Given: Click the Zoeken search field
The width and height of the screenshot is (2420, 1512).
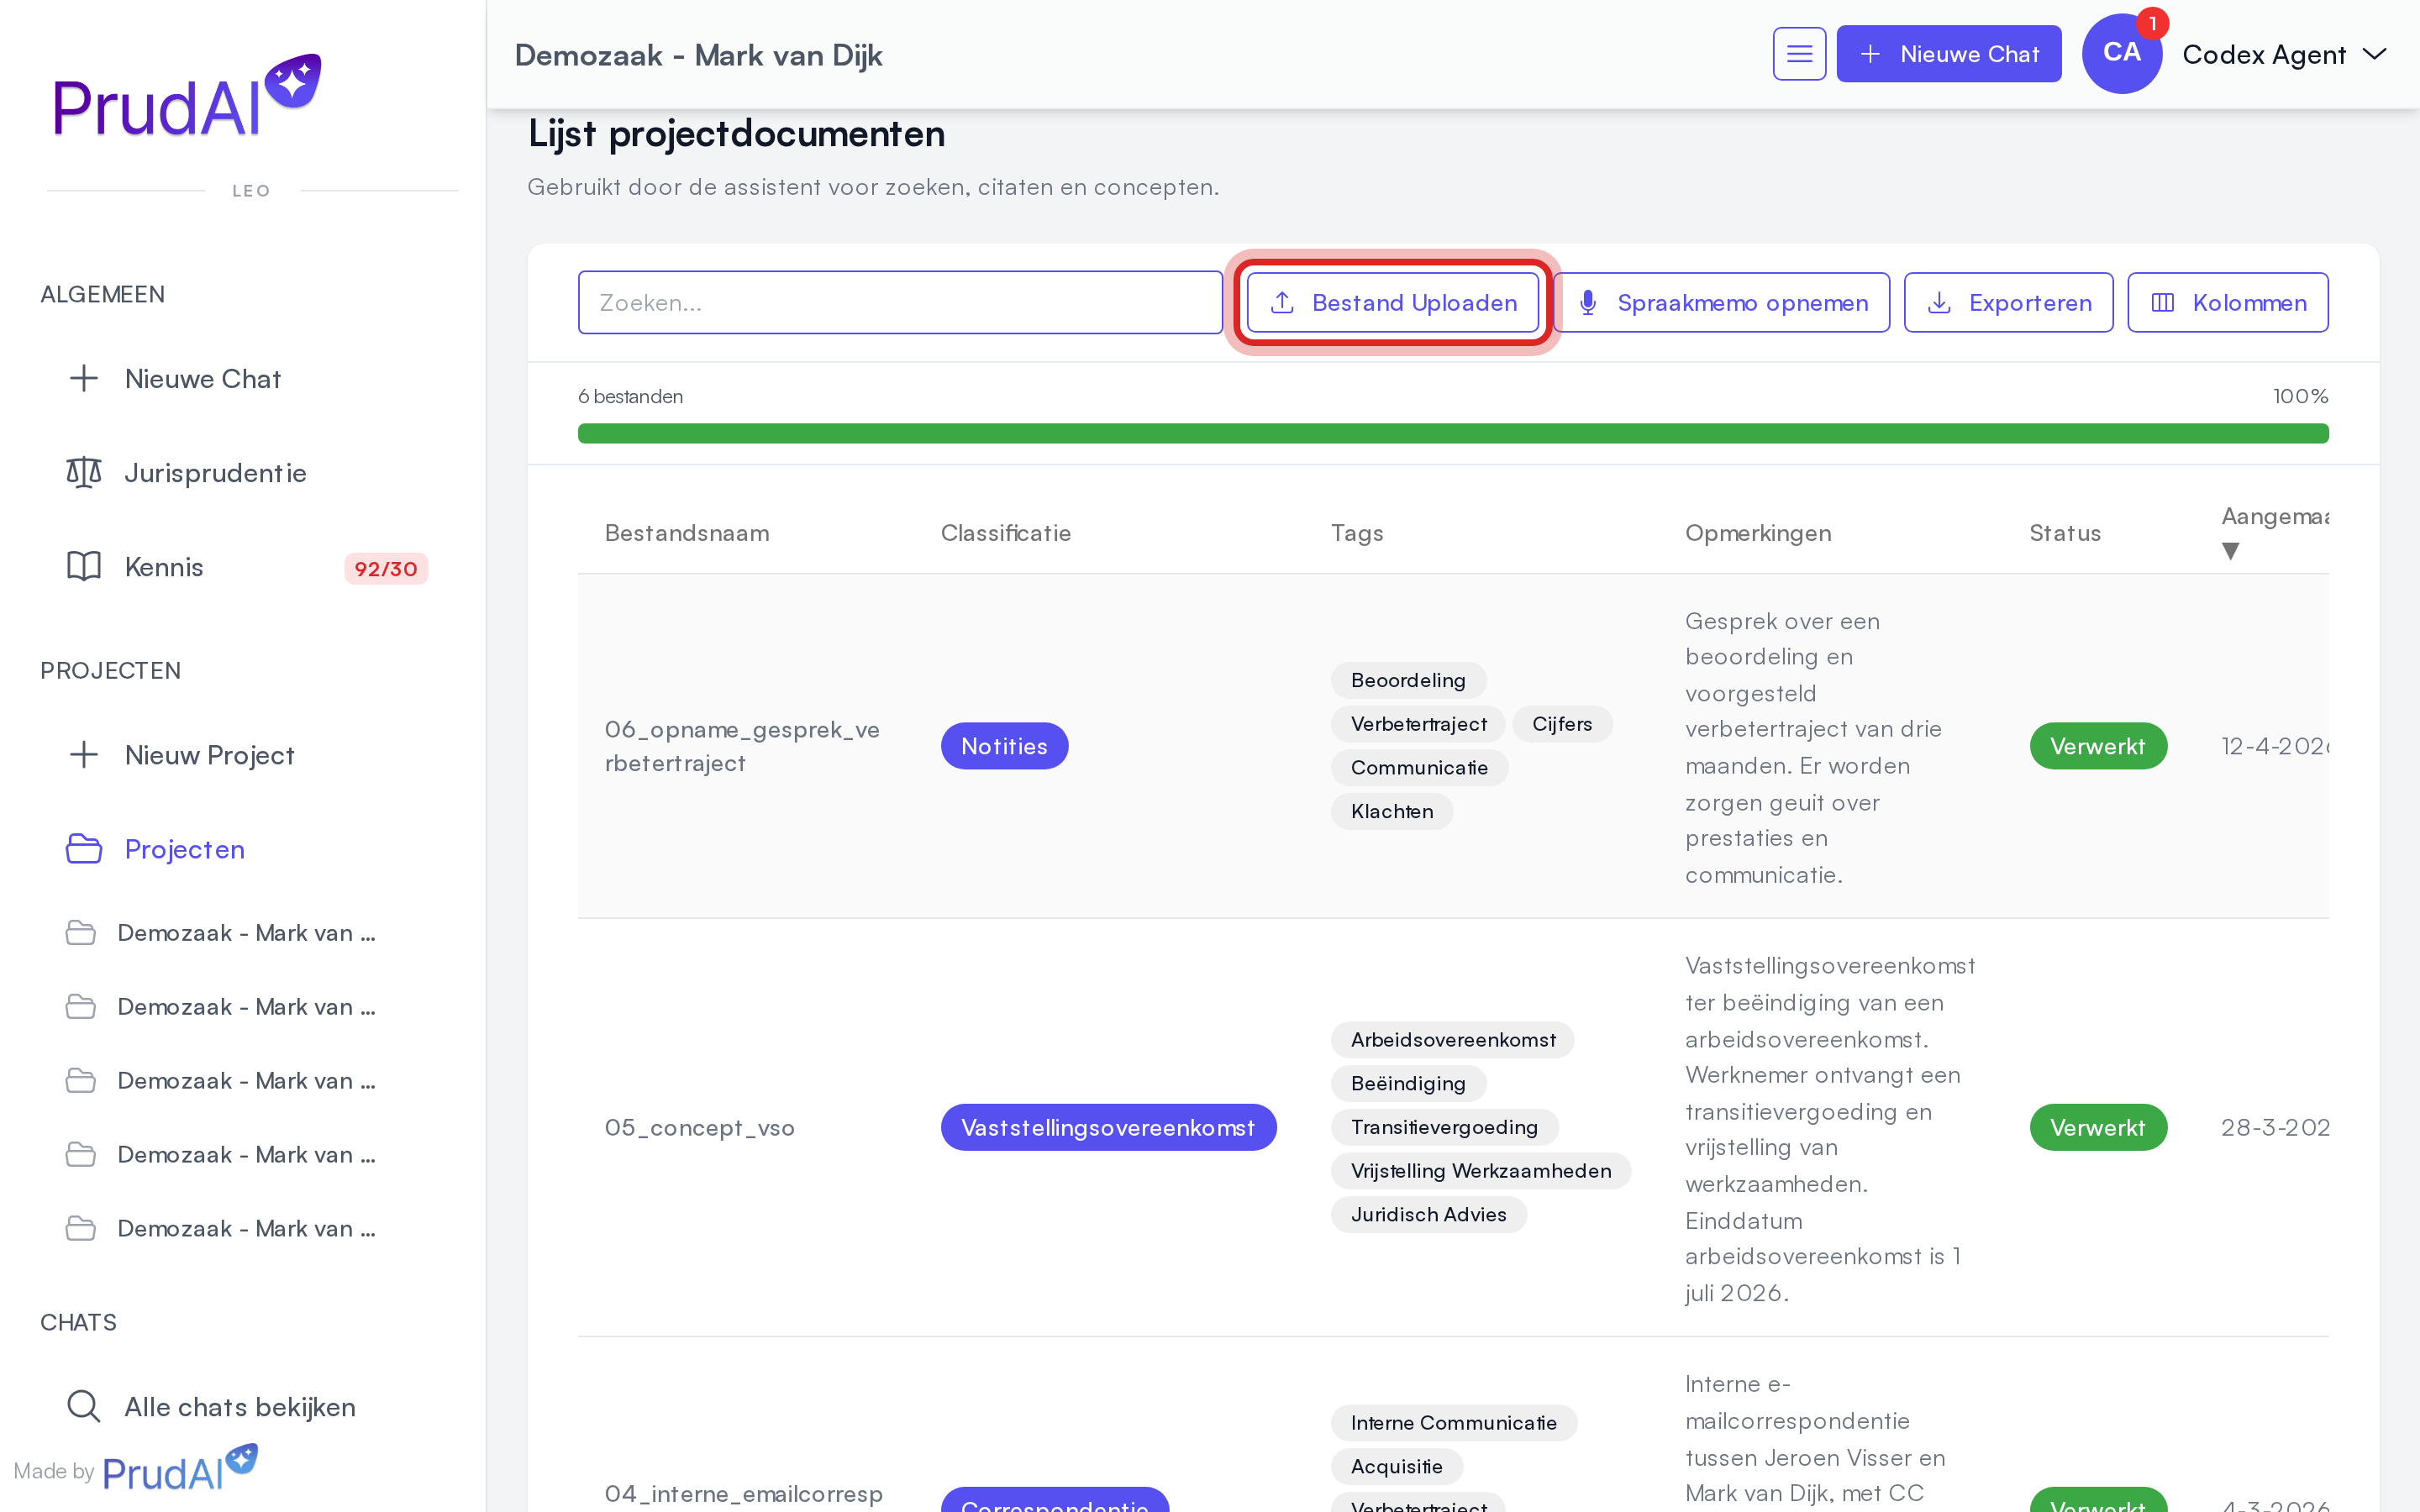Looking at the screenshot, I should tap(900, 302).
